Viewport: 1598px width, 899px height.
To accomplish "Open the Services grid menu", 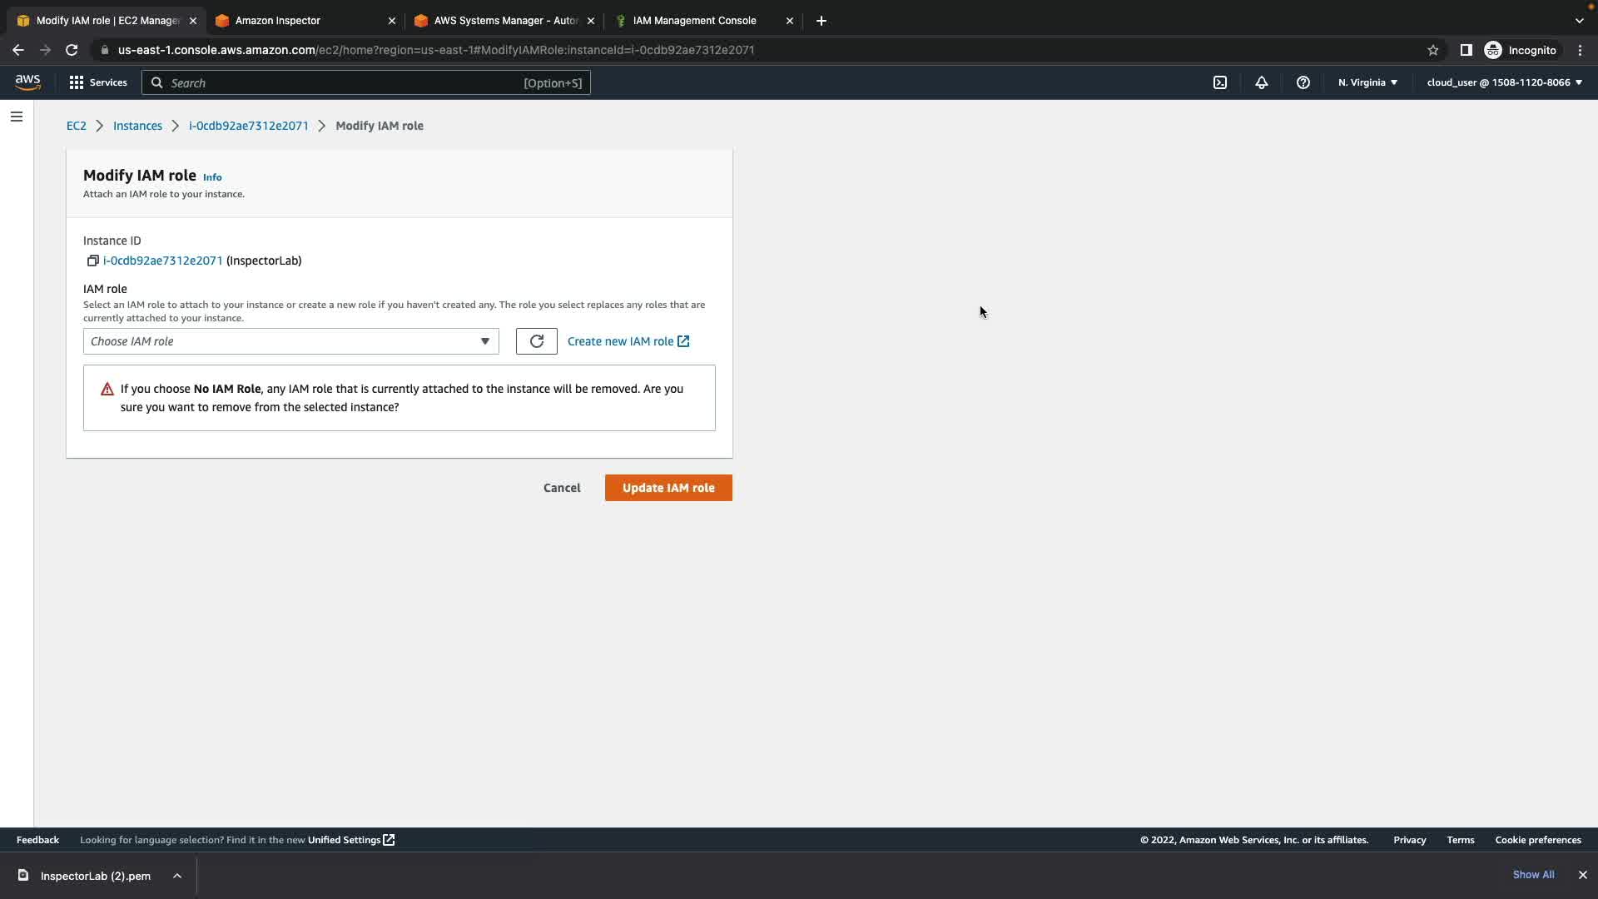I will click(x=98, y=82).
